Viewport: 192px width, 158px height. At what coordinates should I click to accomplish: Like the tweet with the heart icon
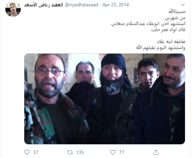pos(113,152)
